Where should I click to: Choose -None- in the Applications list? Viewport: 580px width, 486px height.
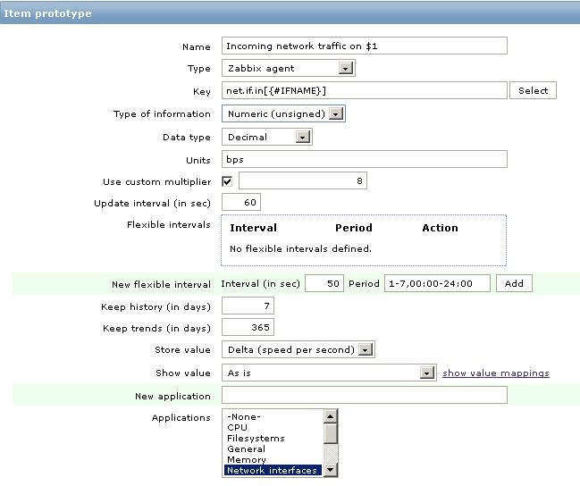click(x=244, y=417)
